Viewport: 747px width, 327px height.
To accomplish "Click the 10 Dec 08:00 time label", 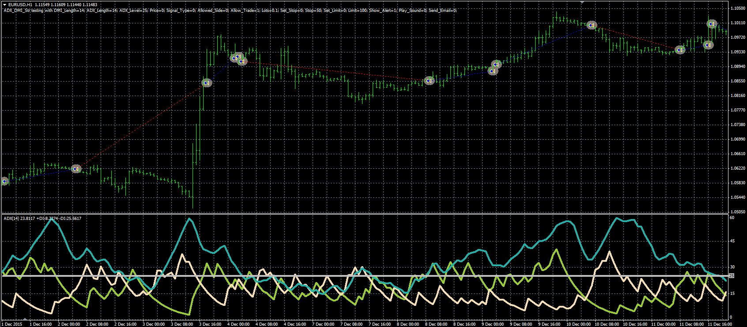I will [607, 324].
